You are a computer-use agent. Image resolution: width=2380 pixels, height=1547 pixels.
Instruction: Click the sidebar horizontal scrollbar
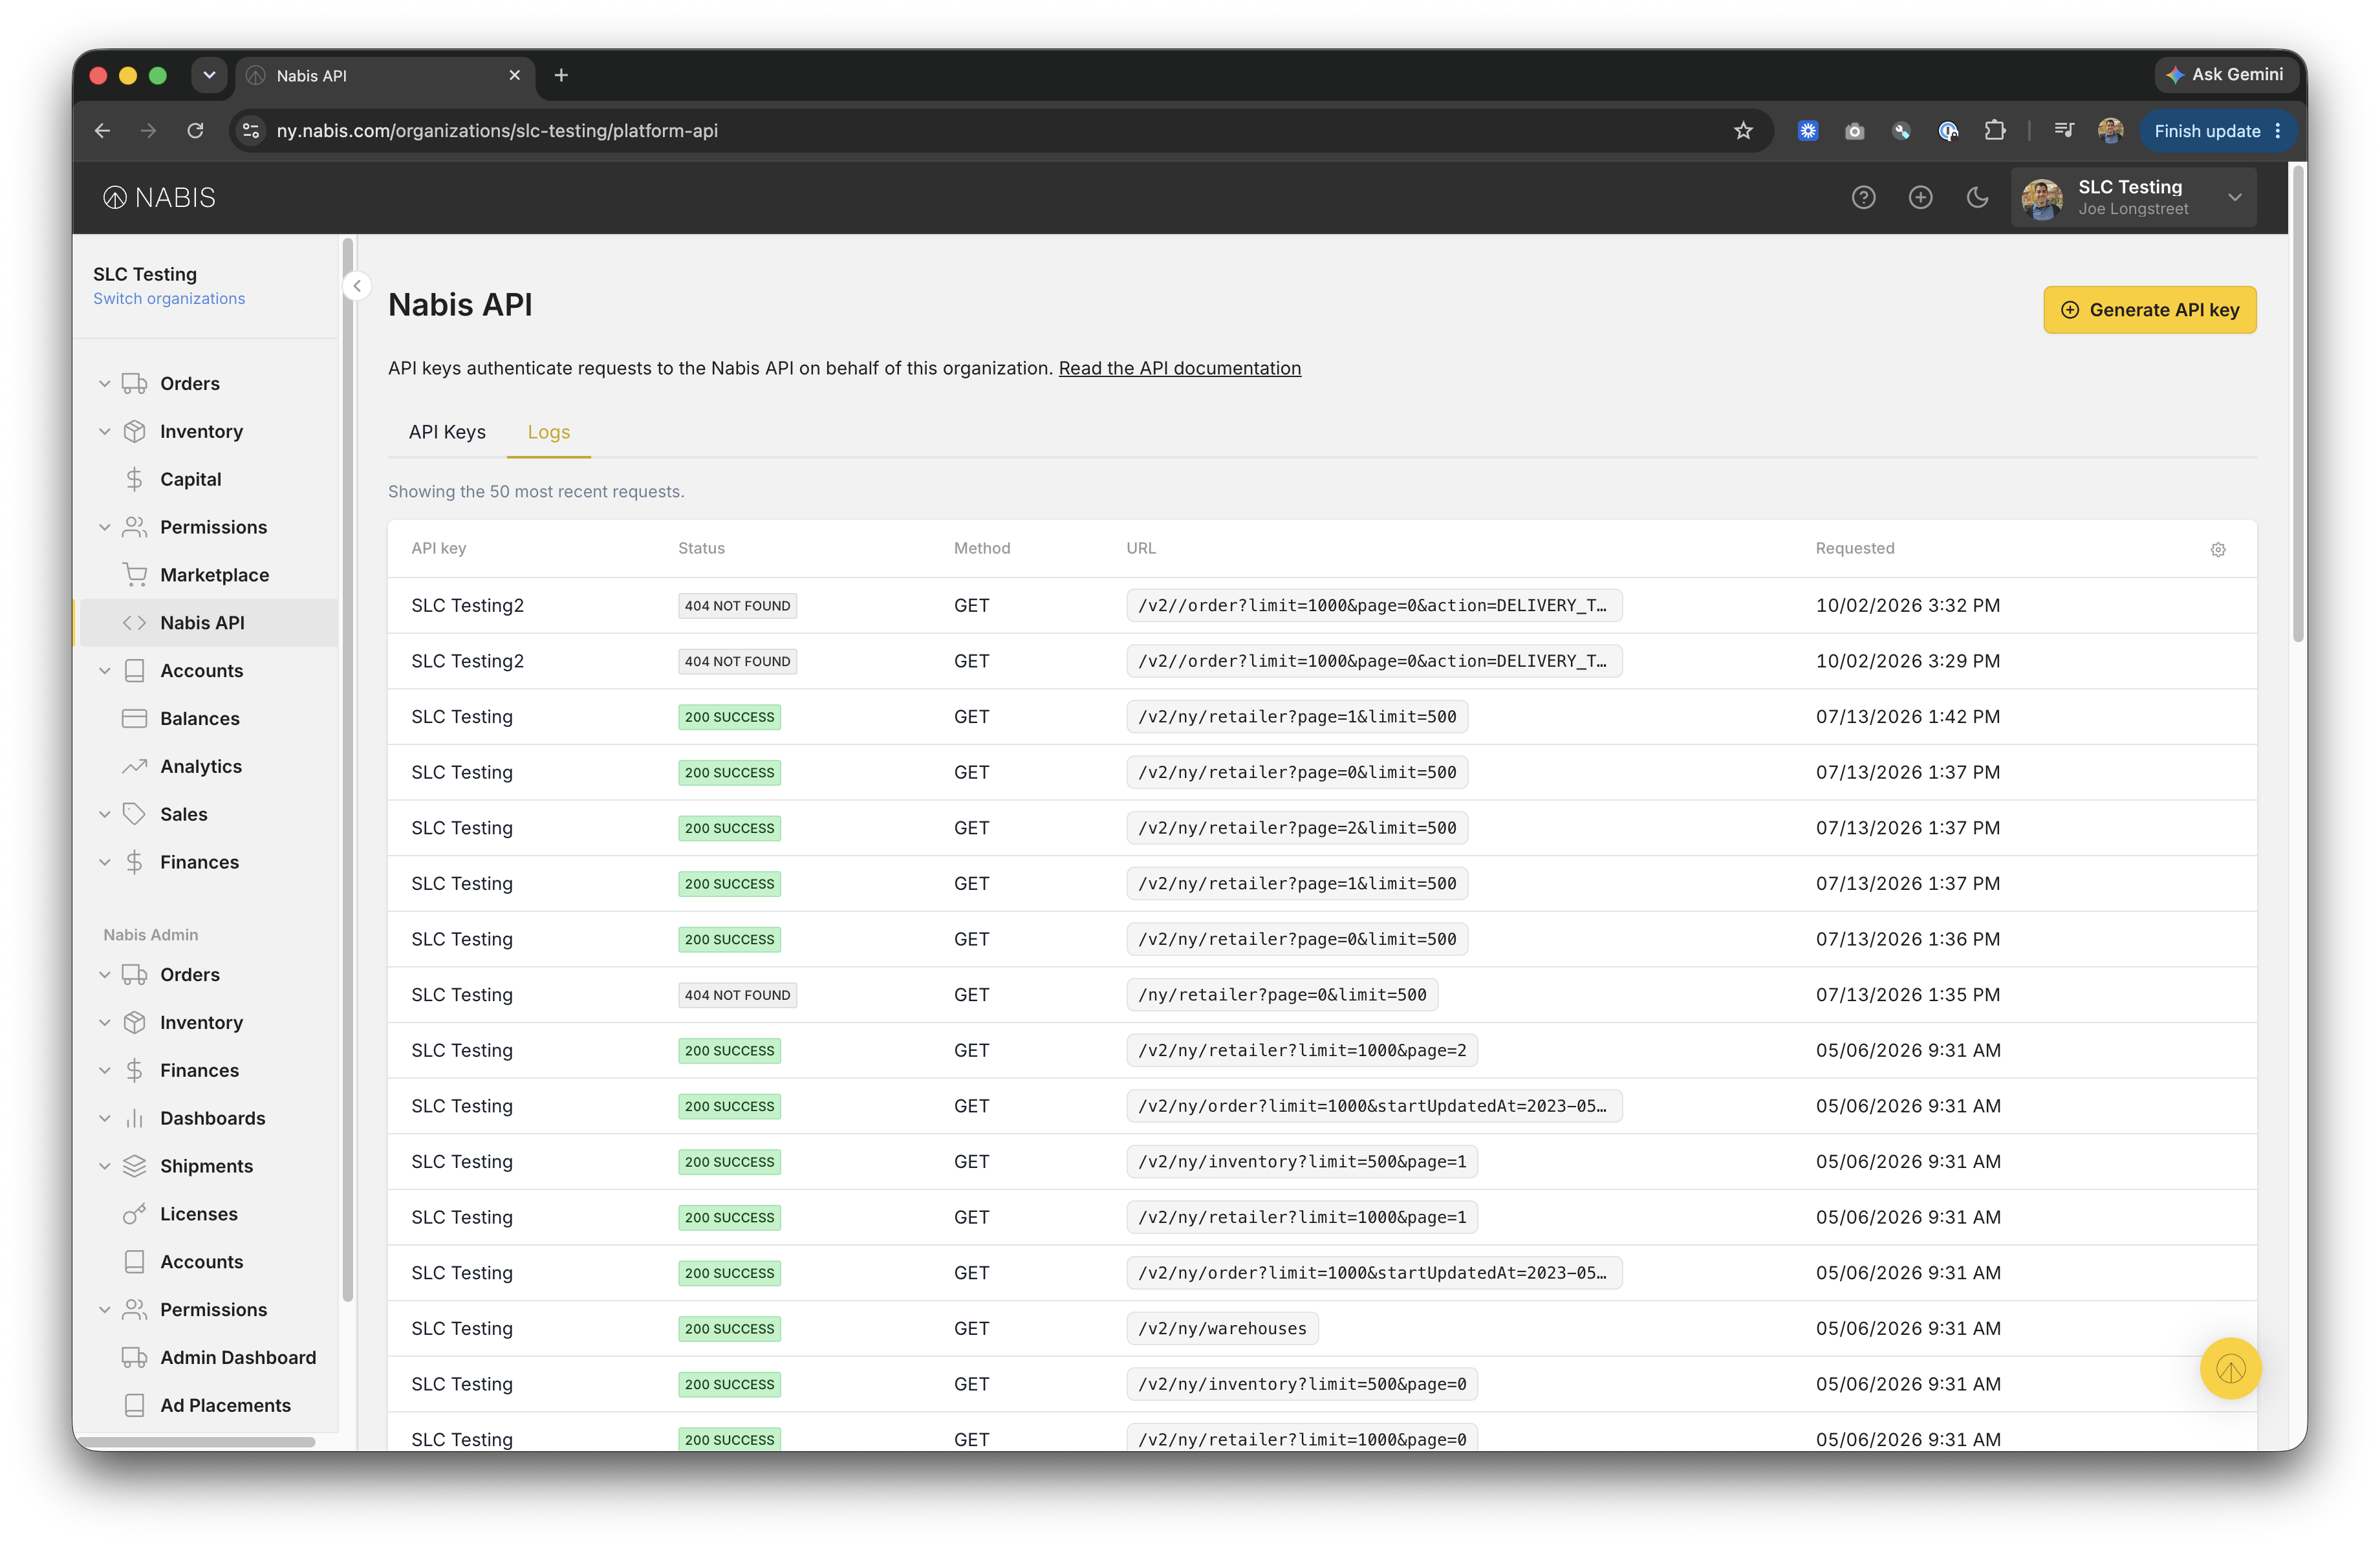(198, 1441)
